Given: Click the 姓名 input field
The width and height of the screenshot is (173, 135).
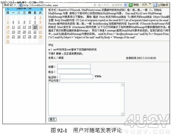Looking at the screenshot, I should (74, 71).
